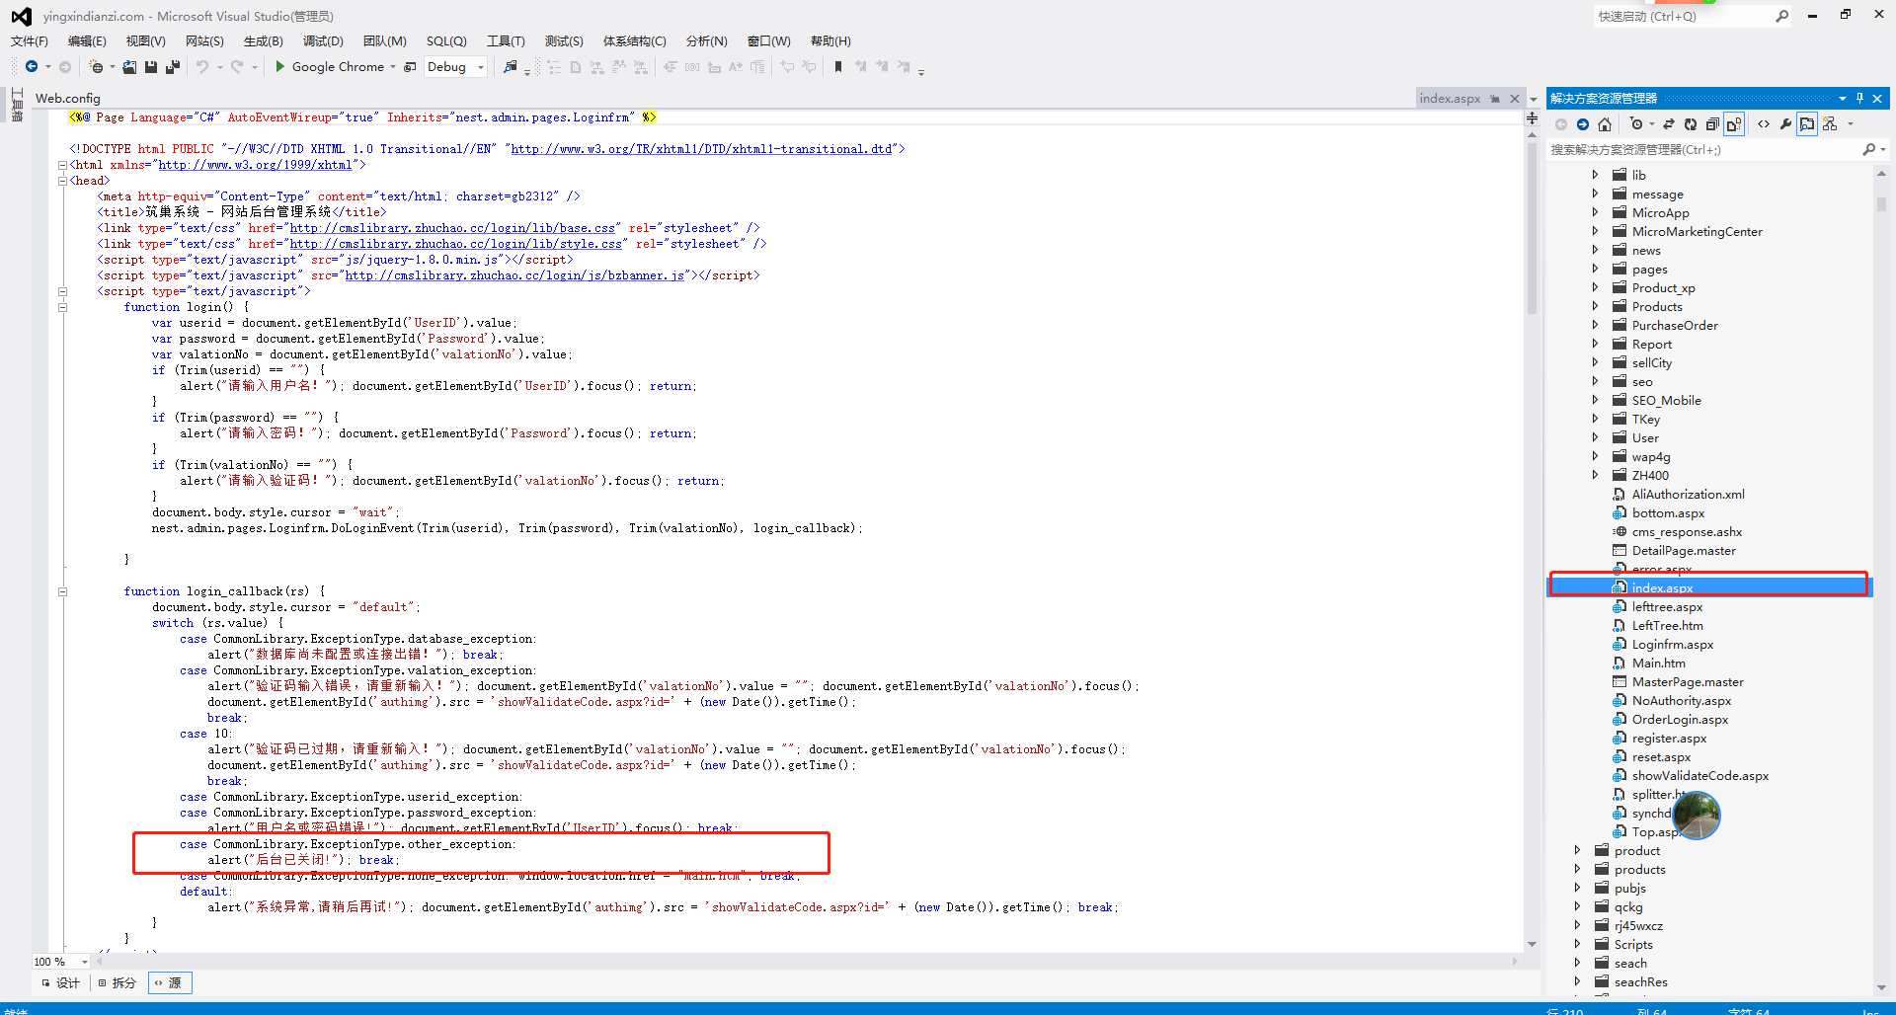
Task: Open properties with the wrench icon
Action: point(1785,123)
